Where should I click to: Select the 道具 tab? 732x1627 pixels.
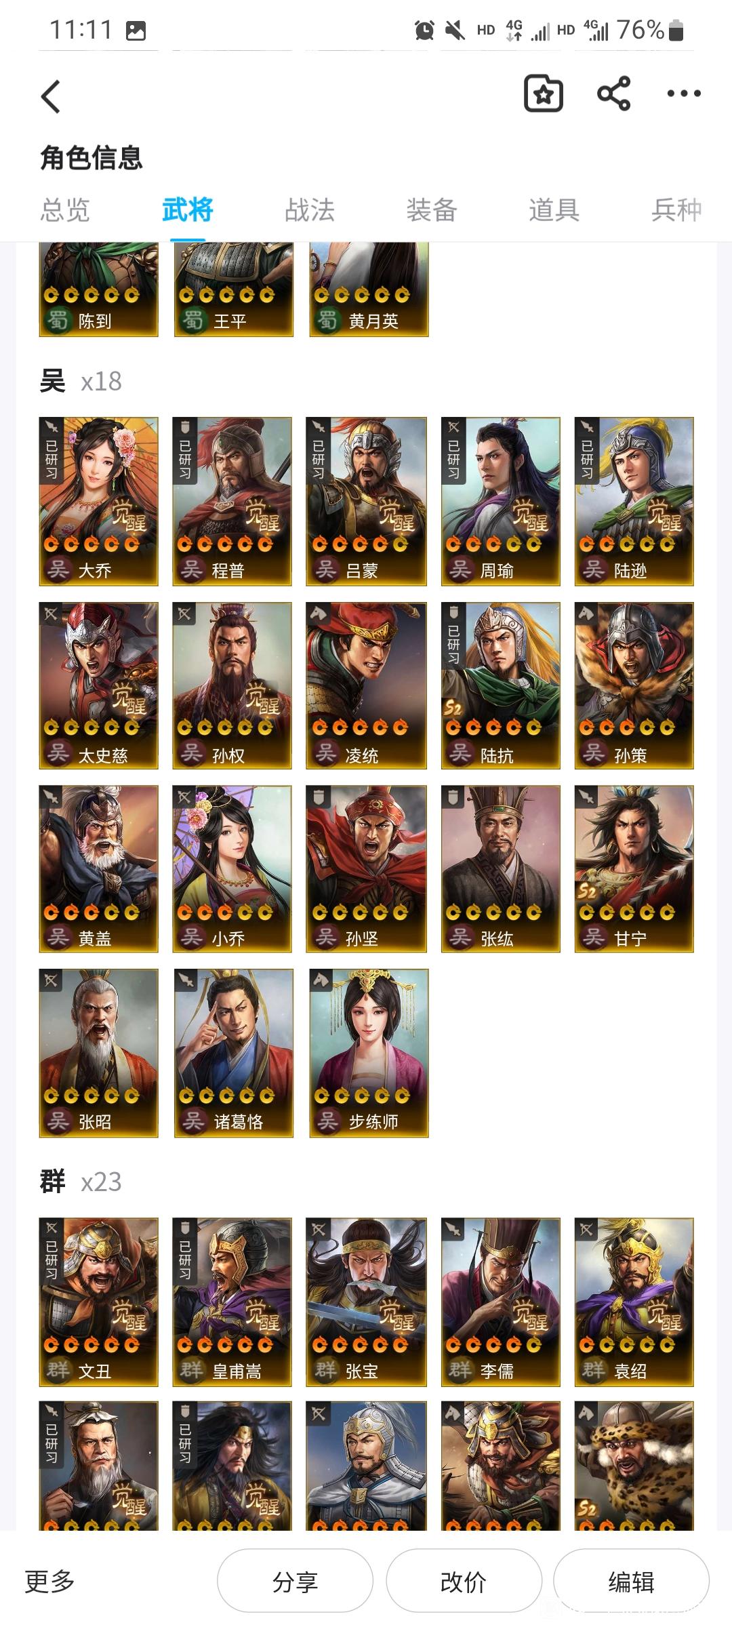pos(554,210)
